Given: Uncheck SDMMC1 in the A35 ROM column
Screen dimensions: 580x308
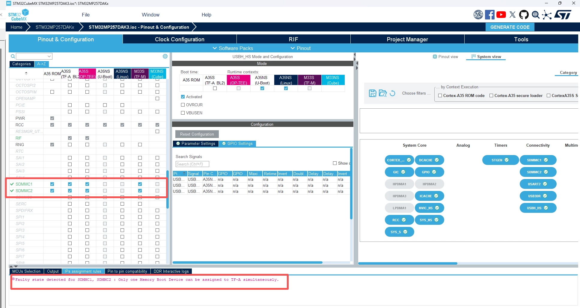Looking at the screenshot, I should (52, 184).
